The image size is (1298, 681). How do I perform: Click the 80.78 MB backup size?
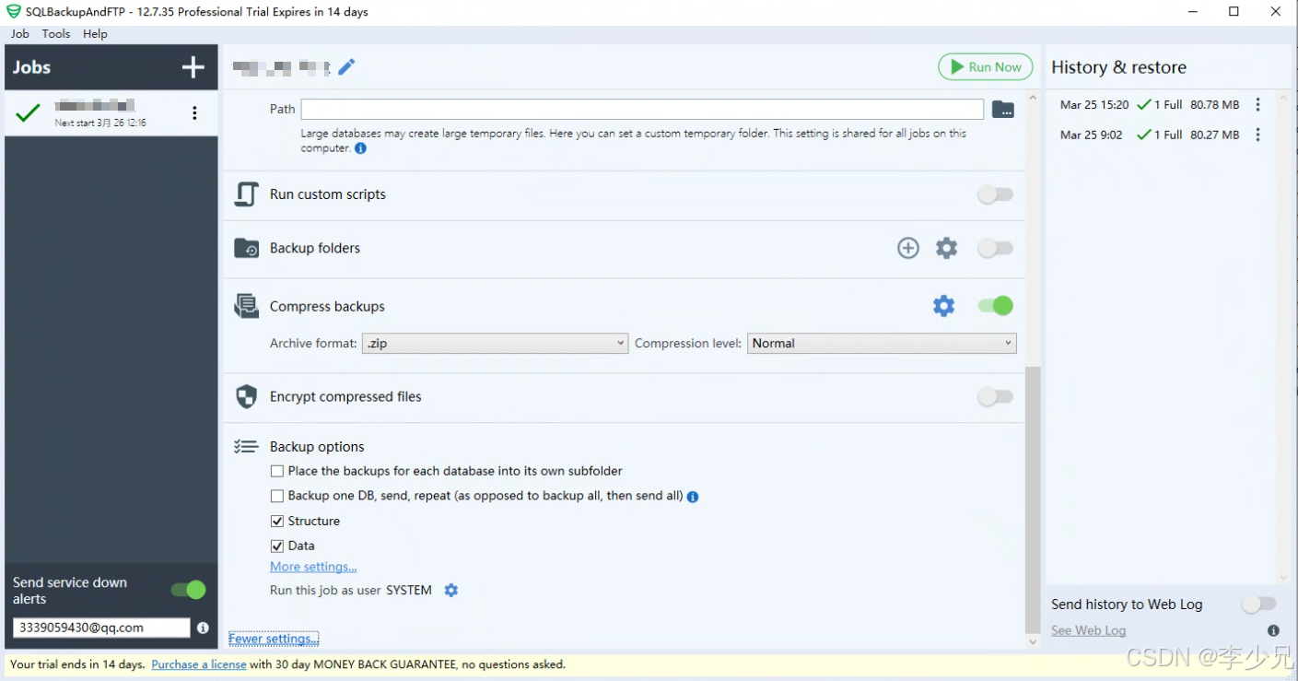tap(1214, 105)
